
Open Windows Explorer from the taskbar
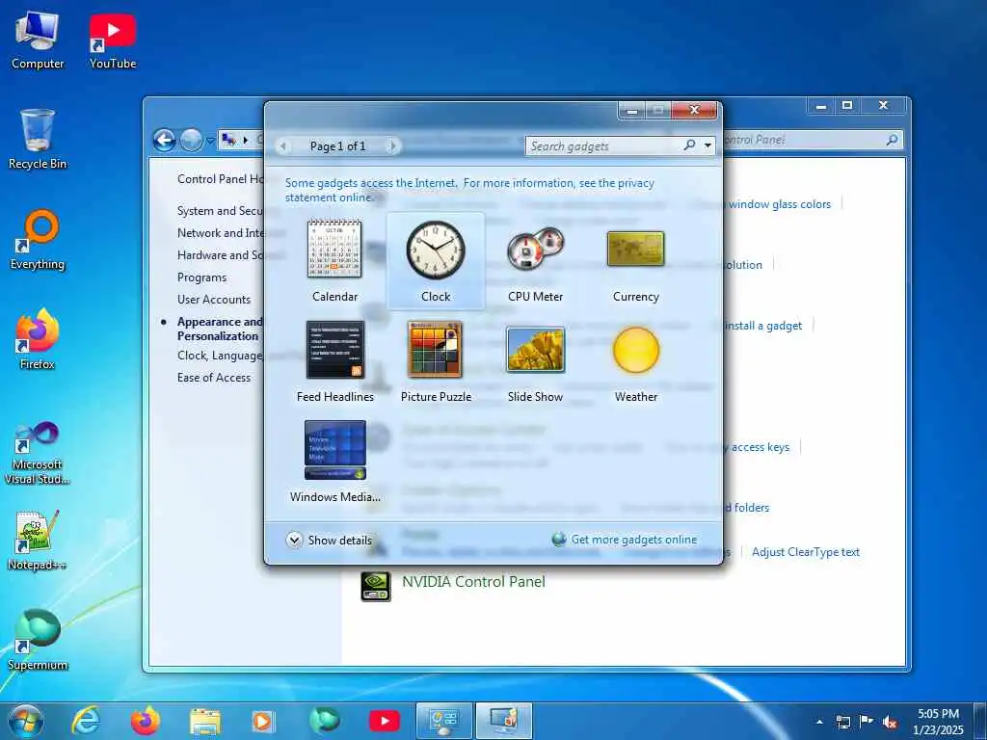(x=205, y=721)
